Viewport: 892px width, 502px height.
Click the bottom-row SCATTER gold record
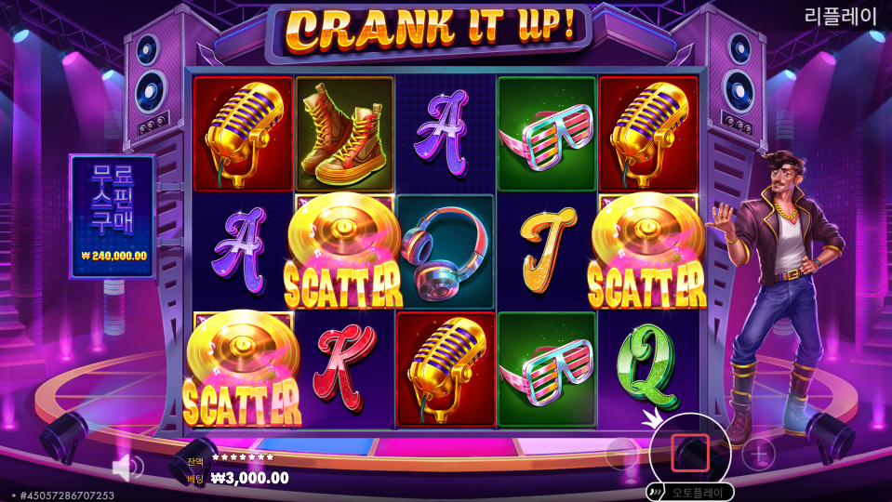(243, 370)
